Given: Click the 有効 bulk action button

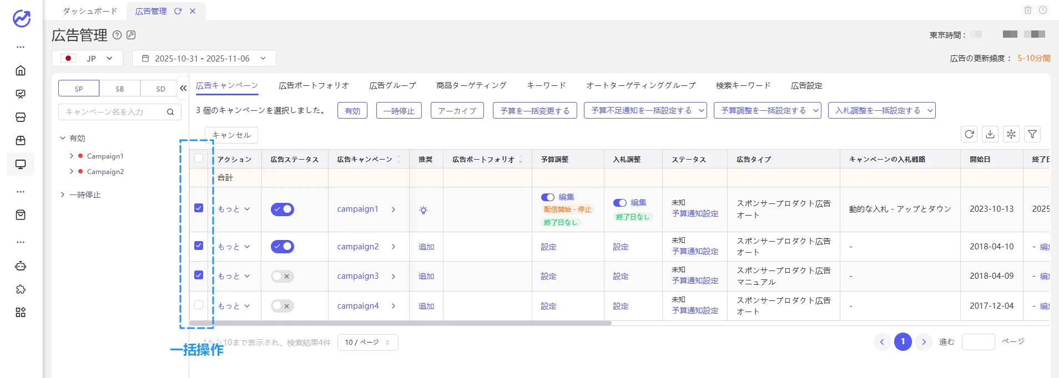Looking at the screenshot, I should [352, 110].
